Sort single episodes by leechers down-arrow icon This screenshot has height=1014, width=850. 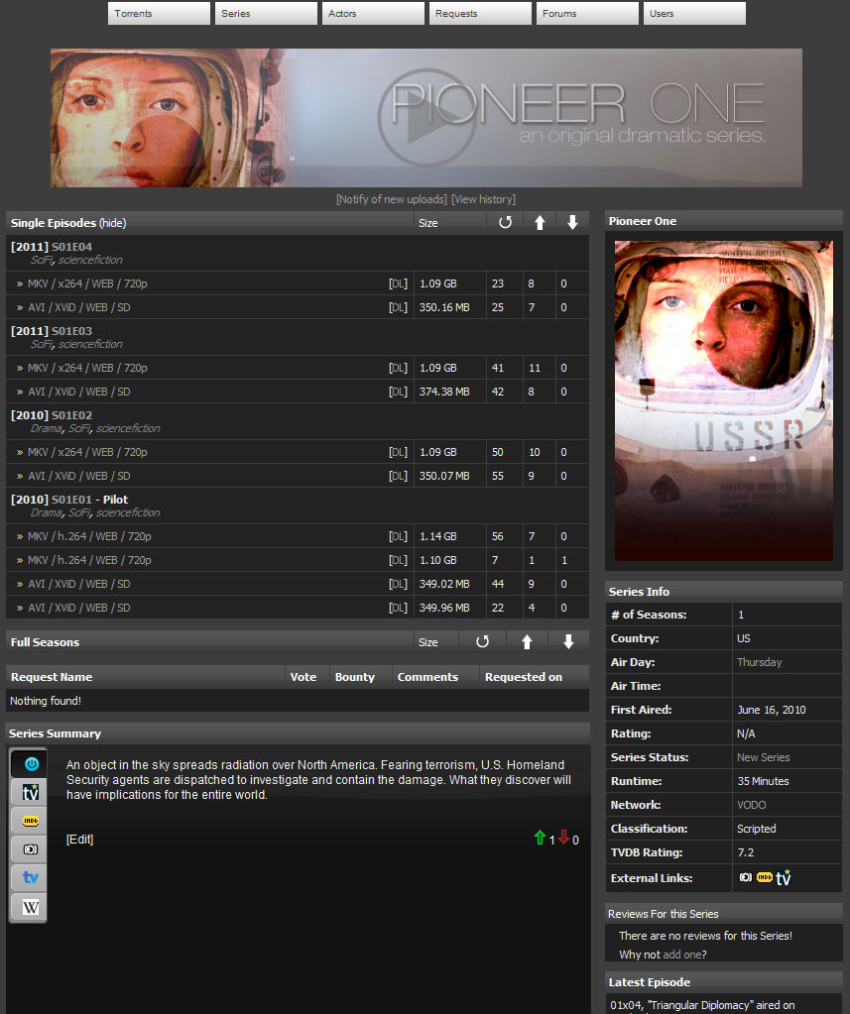[x=572, y=222]
